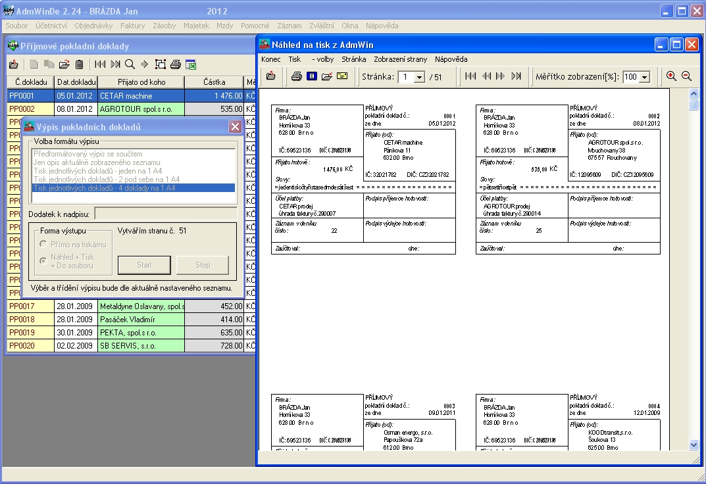Open the Faktury menu
Screen dimensions: 706x484
click(132, 26)
